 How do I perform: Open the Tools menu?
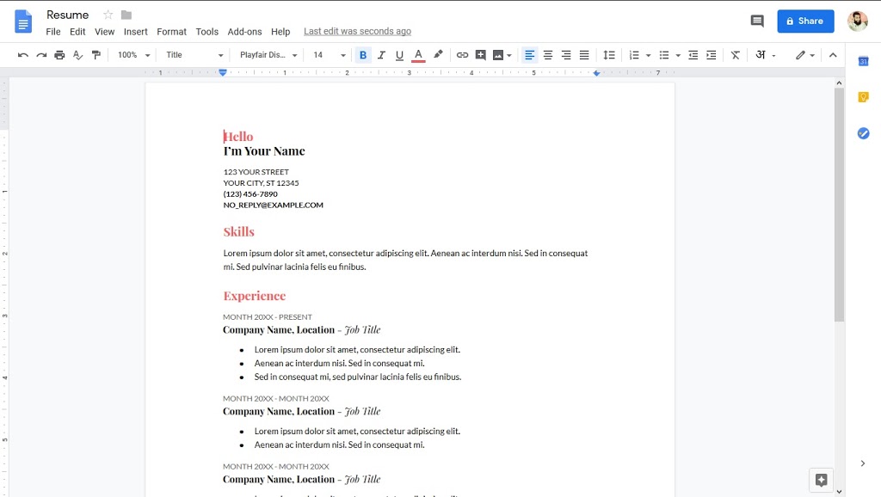pos(206,32)
